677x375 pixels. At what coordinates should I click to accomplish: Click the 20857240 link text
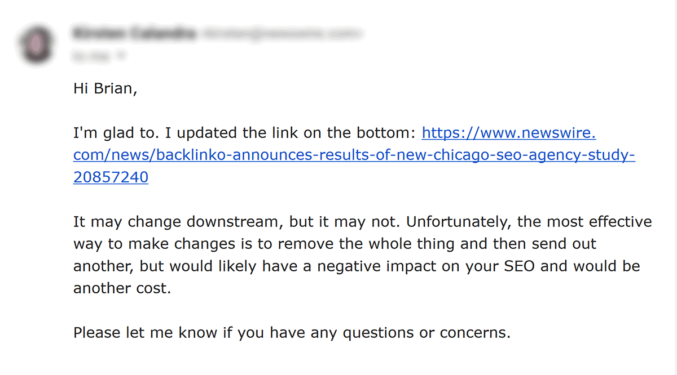tap(111, 177)
